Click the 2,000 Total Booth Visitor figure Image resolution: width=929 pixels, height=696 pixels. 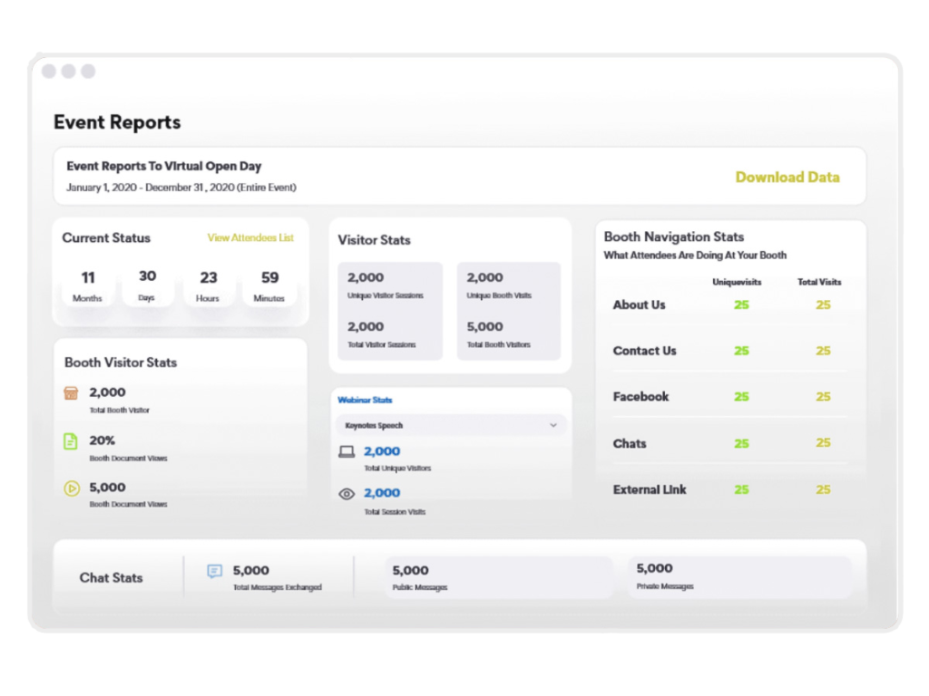[107, 392]
